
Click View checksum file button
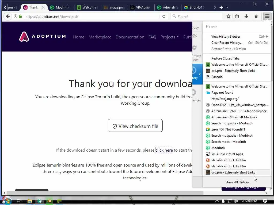[135, 125]
